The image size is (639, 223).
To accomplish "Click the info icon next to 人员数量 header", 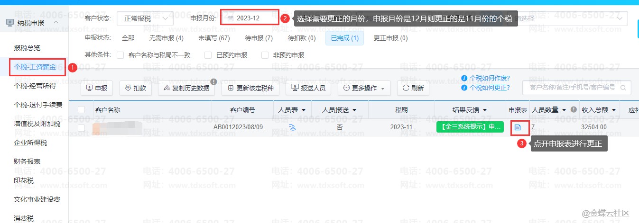I will [574, 109].
